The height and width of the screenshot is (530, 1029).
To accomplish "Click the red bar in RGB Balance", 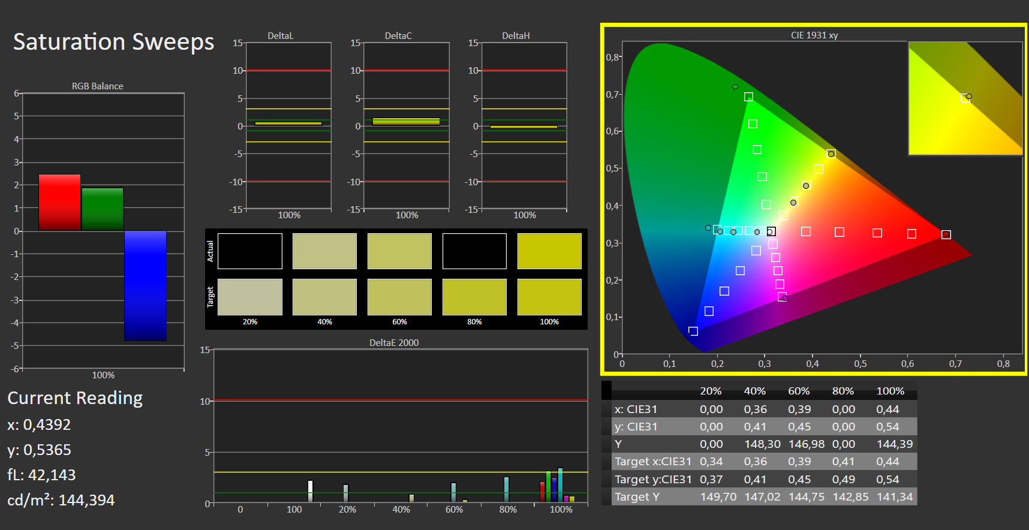I will click(x=59, y=203).
